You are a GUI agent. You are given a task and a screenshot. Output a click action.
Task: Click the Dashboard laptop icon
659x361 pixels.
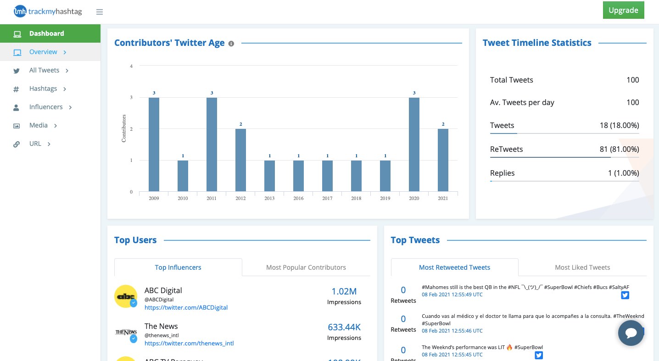17,33
